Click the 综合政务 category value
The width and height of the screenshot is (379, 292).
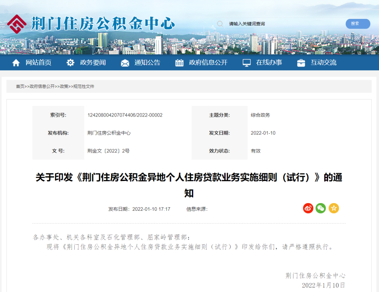[260, 115]
